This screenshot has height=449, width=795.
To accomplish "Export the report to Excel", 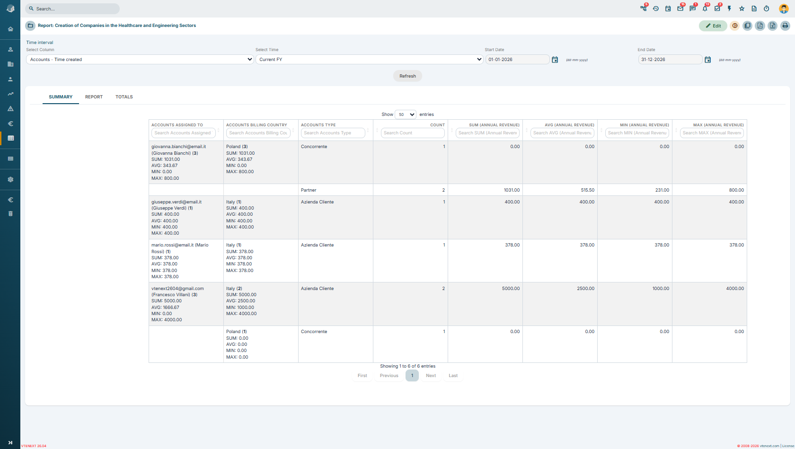I will tap(772, 26).
